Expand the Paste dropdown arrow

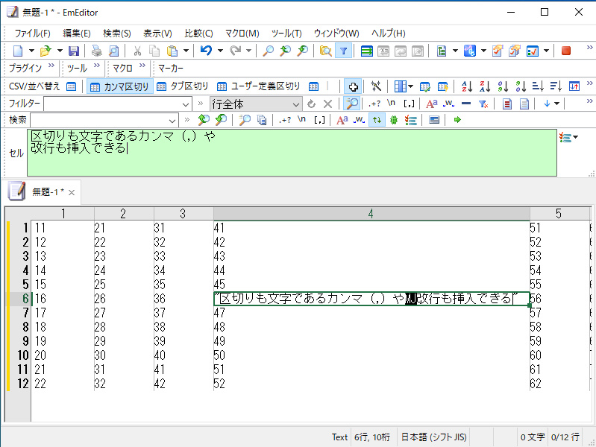pos(186,51)
